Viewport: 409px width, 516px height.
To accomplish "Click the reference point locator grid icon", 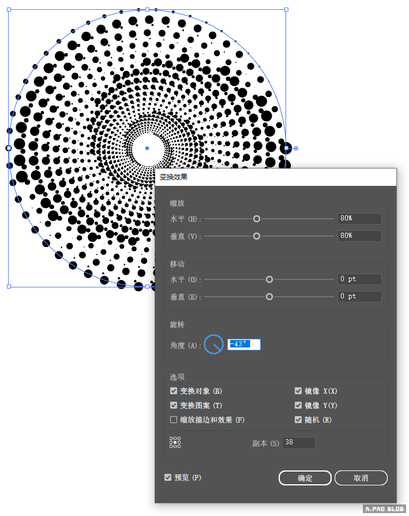I will tap(175, 443).
